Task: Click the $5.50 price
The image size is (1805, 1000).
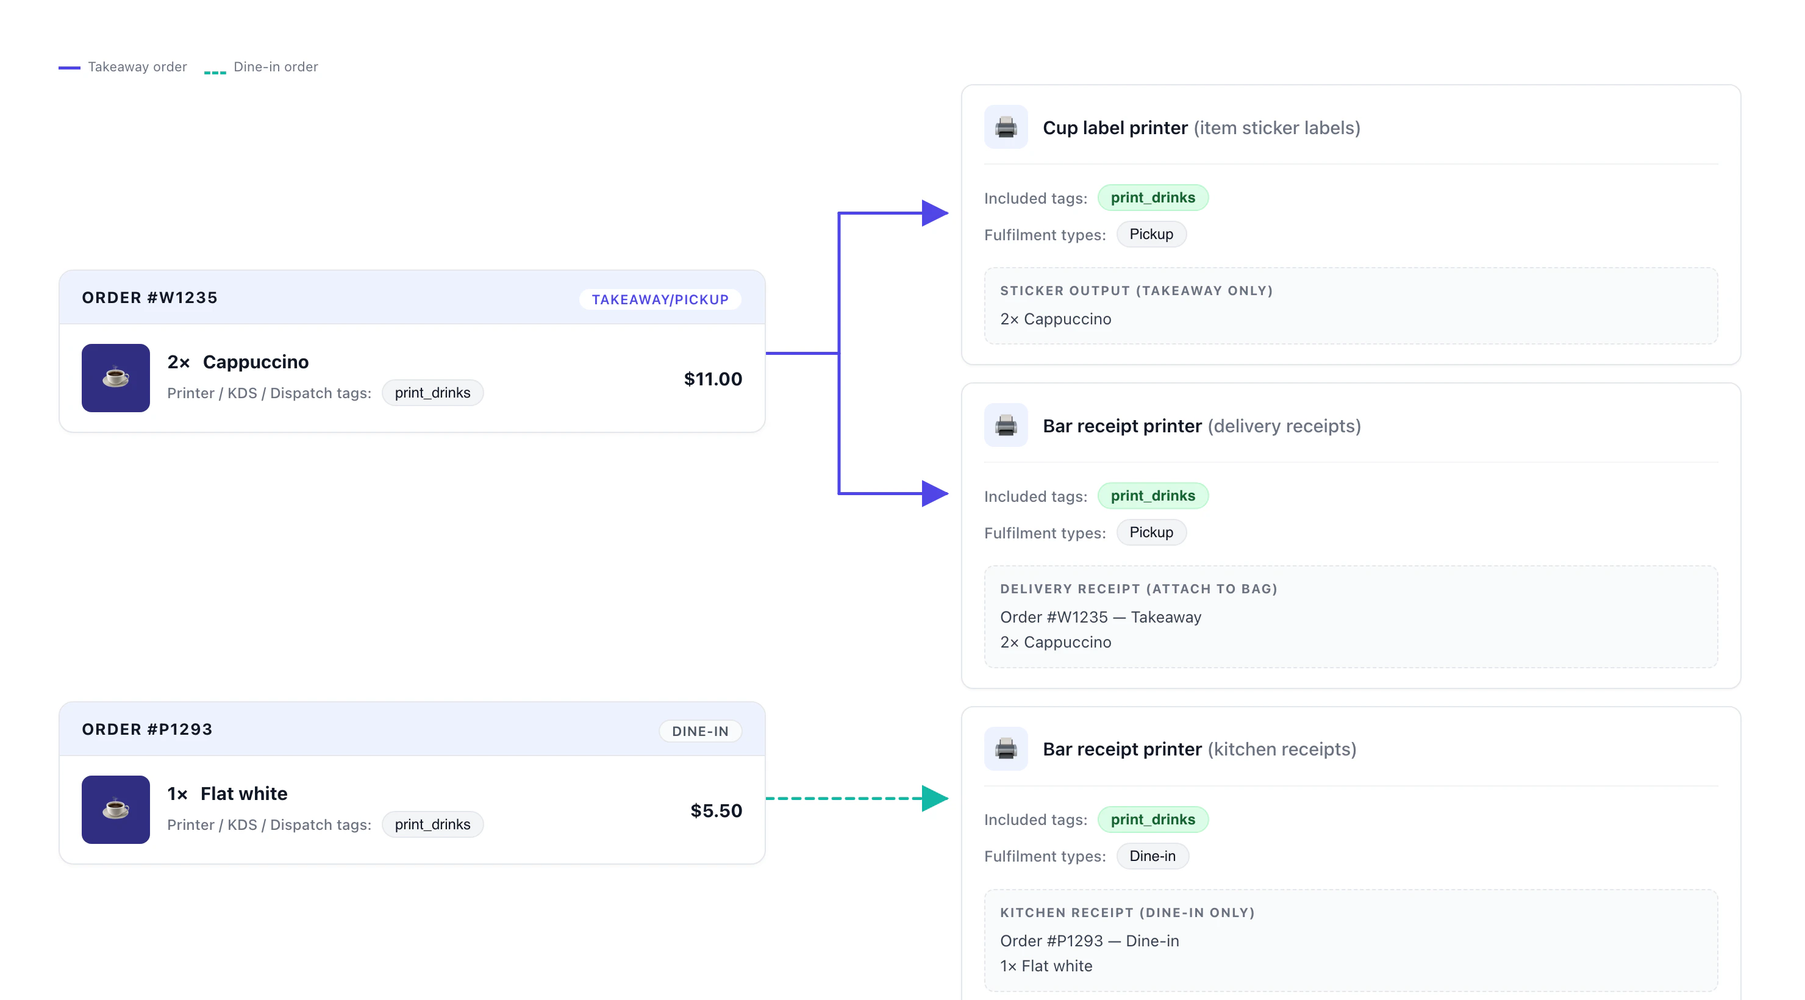Action: [x=716, y=810]
